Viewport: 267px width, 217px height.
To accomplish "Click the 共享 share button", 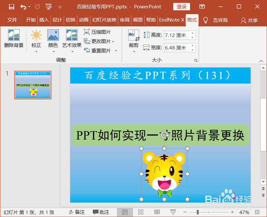I will [249, 20].
